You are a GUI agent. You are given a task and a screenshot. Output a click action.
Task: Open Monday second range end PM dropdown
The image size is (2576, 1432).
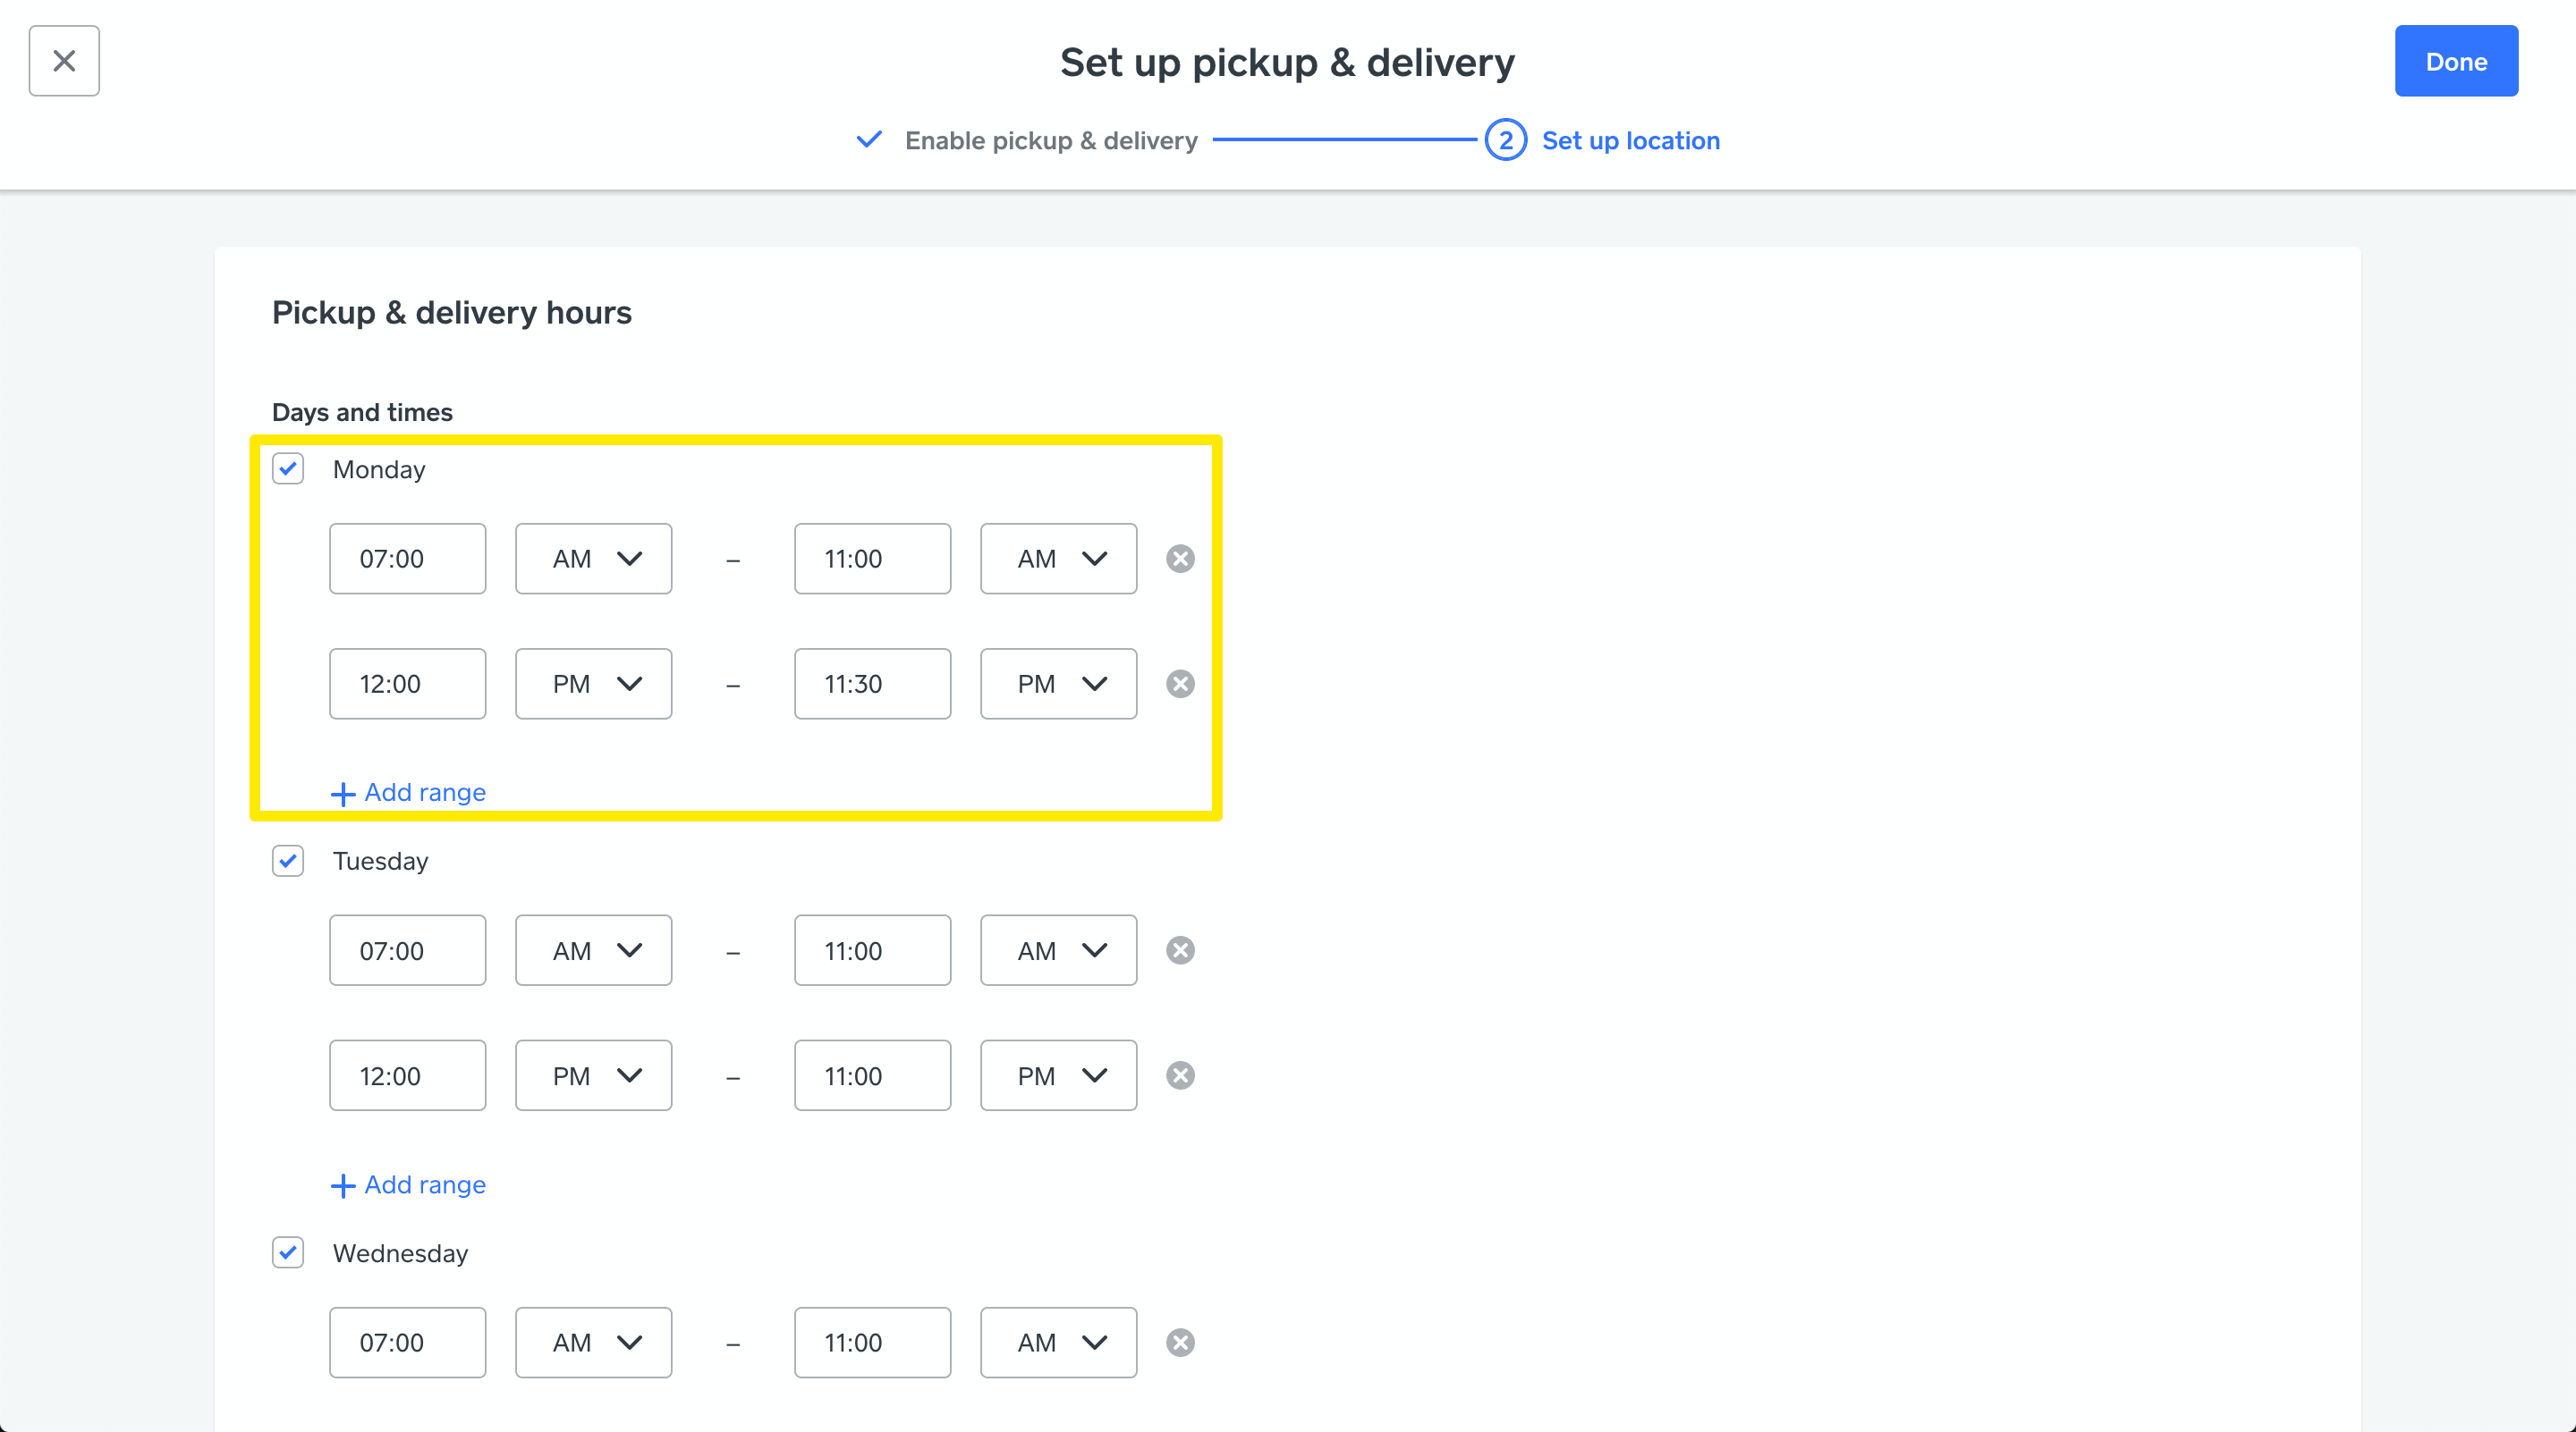1058,684
